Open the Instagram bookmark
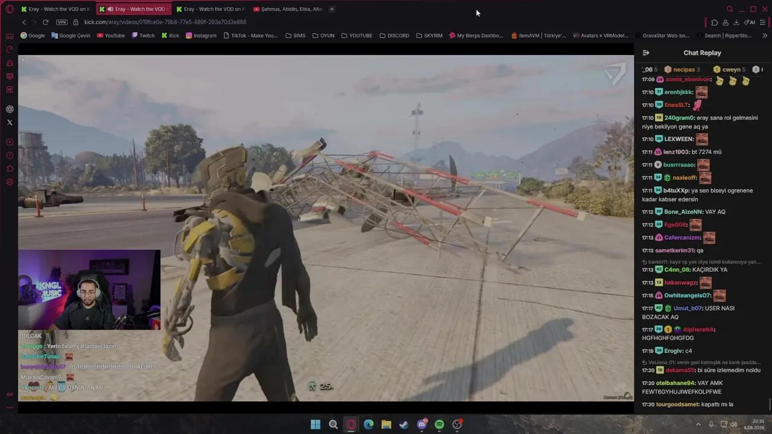Viewport: 772px width, 434px height. click(201, 36)
